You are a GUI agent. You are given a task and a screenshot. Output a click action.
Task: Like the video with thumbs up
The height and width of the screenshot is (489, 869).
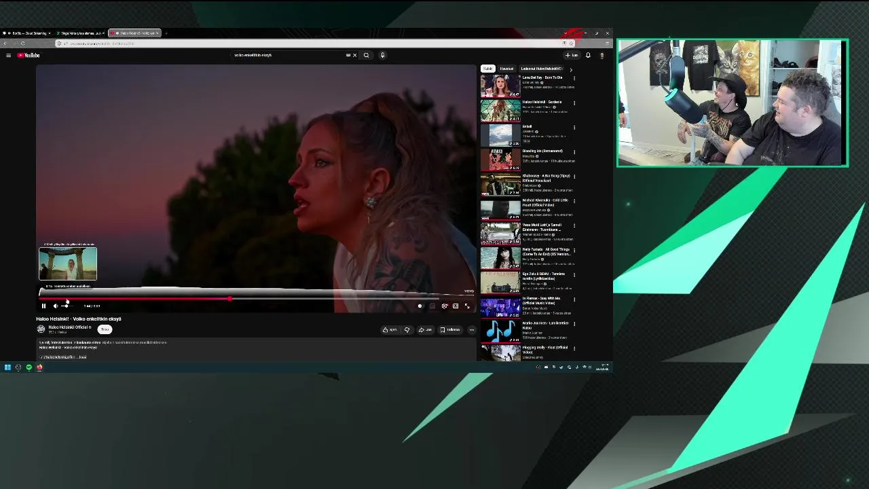coord(390,329)
